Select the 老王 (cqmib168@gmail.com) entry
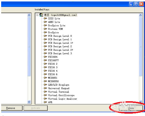Image resolution: width=145 pixels, height=116 pixels. pyautogui.click(x=60, y=15)
